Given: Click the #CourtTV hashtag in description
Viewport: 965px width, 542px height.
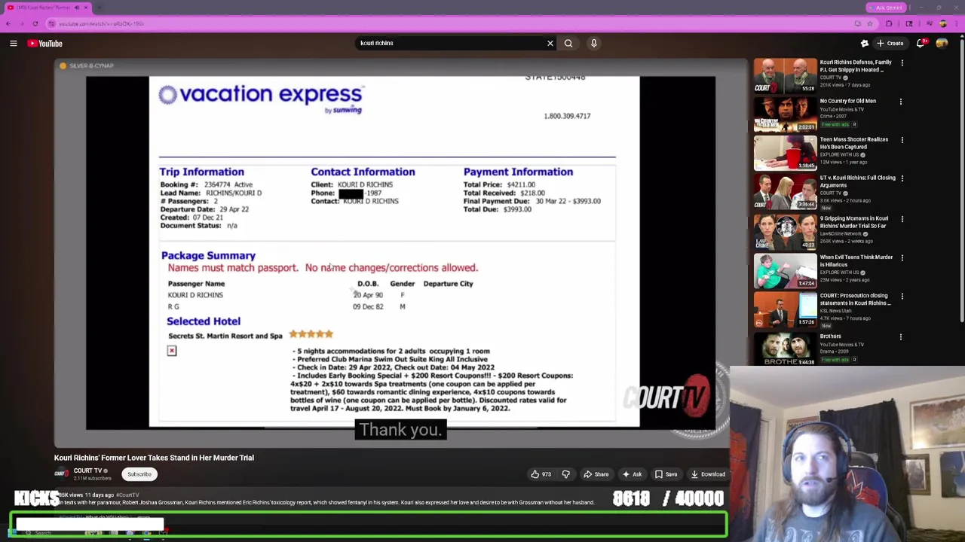Looking at the screenshot, I should (x=127, y=495).
